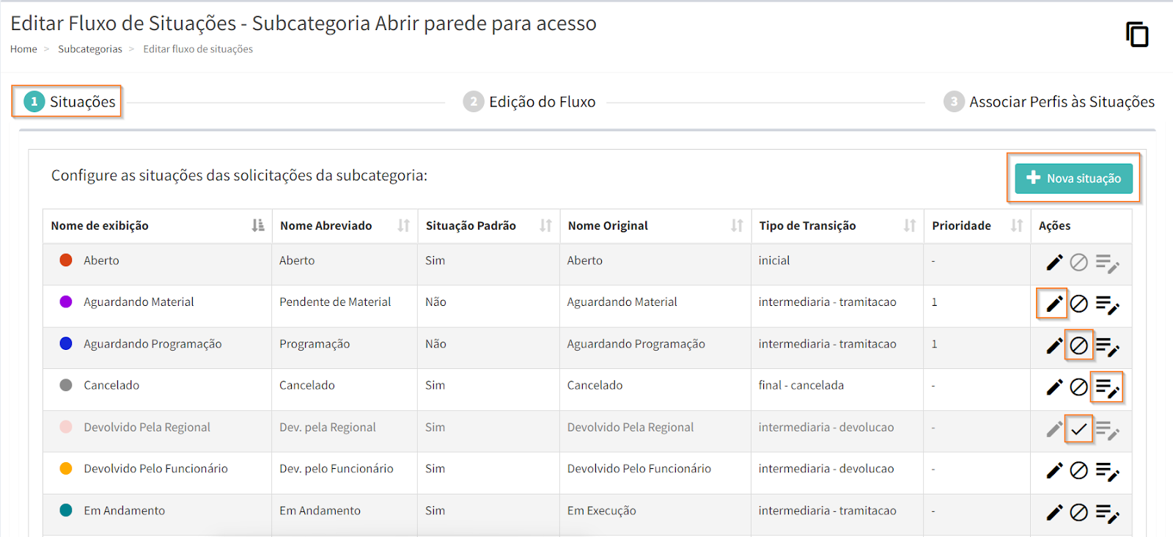Go to Home breadcrumb link

coord(23,49)
